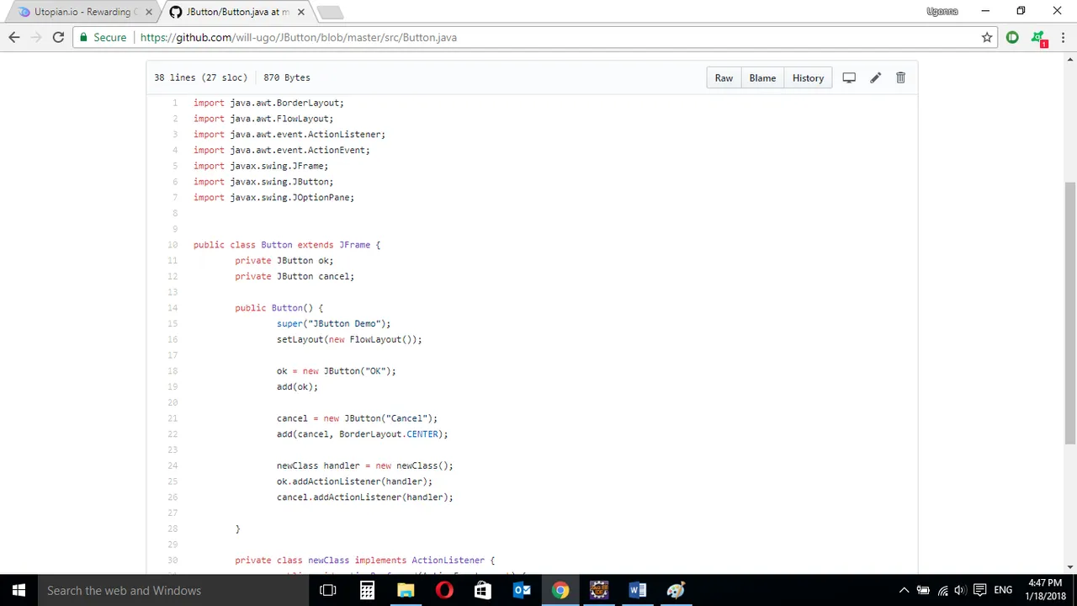Open Outlook from the taskbar
This screenshot has width=1077, height=606.
(x=522, y=590)
